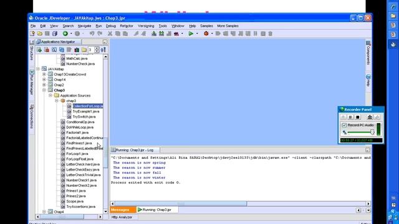The image size is (399, 224).
Task: Open the Components side tab
Action: (x=368, y=53)
